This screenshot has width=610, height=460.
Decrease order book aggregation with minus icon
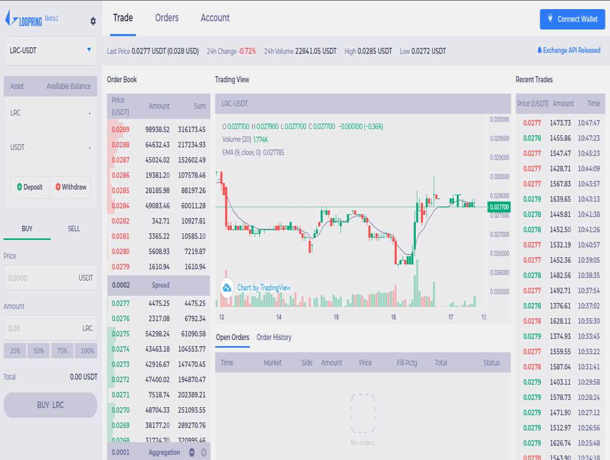coord(192,452)
